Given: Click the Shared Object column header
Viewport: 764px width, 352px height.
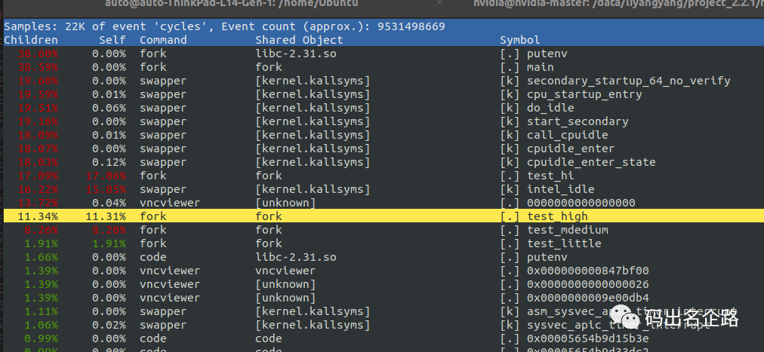Looking at the screenshot, I should click(299, 40).
